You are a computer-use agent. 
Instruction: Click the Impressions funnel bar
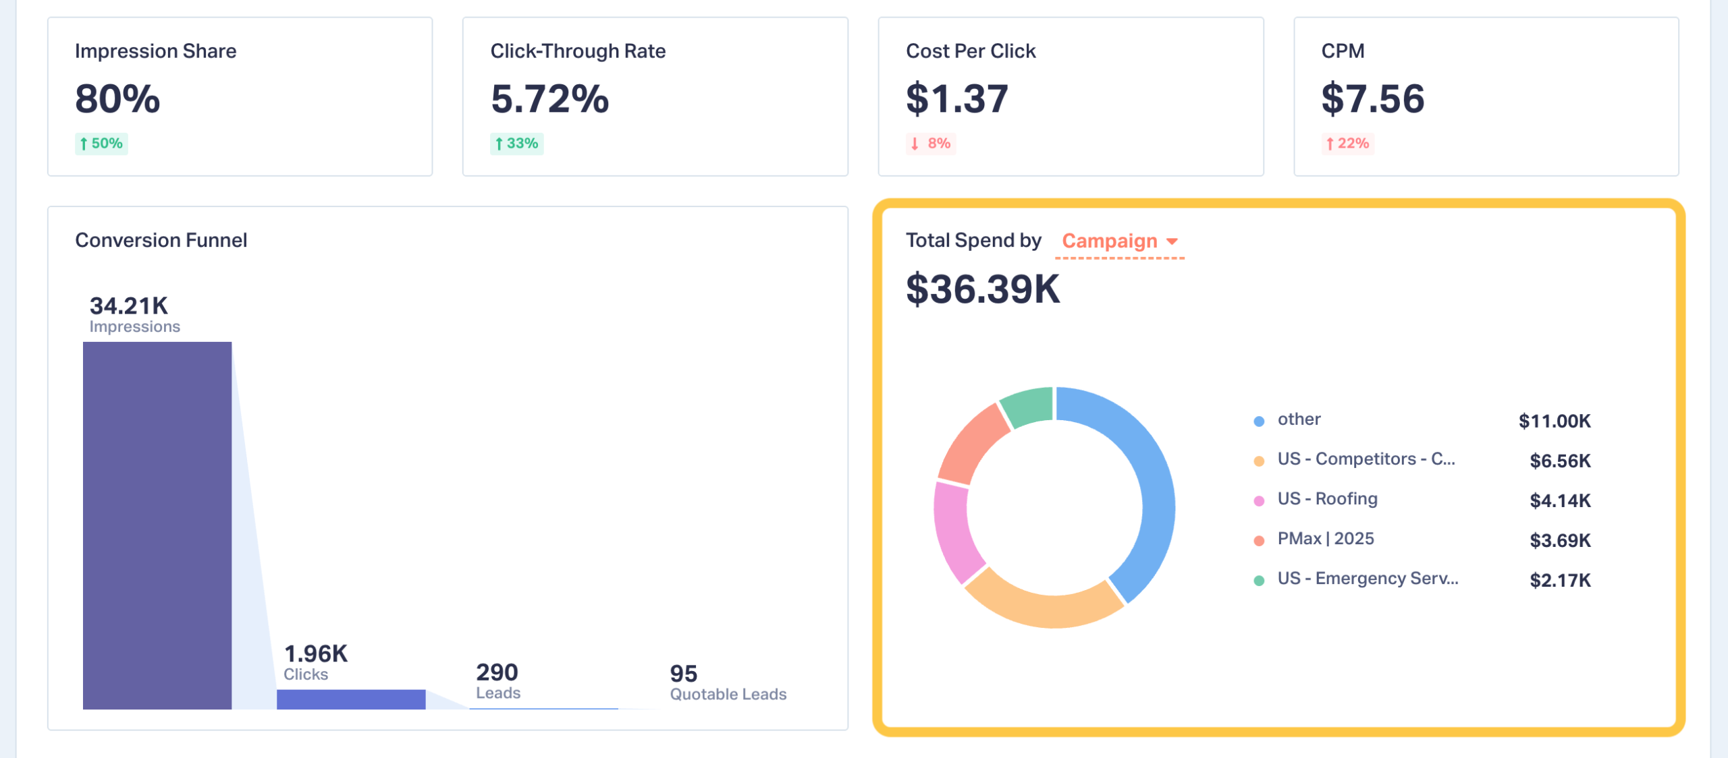click(x=157, y=525)
